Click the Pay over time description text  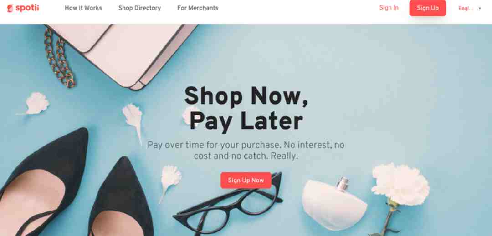coord(246,151)
